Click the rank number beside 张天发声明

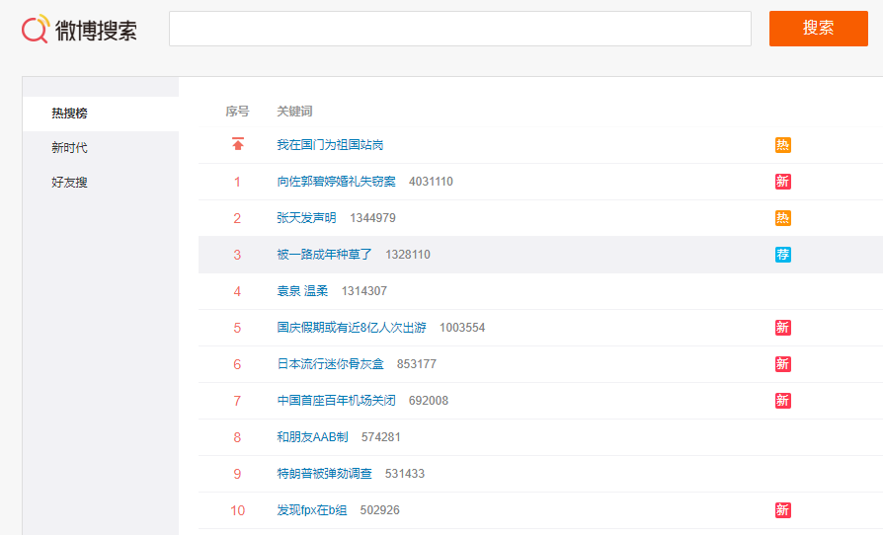pyautogui.click(x=237, y=219)
